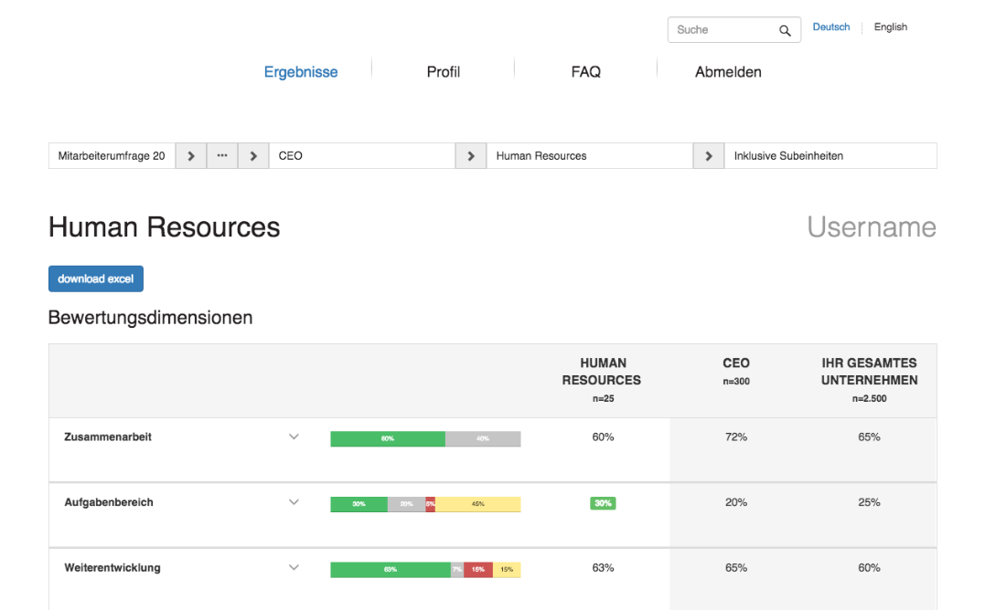Click Abmelden to log out
985x610 pixels.
728,71
